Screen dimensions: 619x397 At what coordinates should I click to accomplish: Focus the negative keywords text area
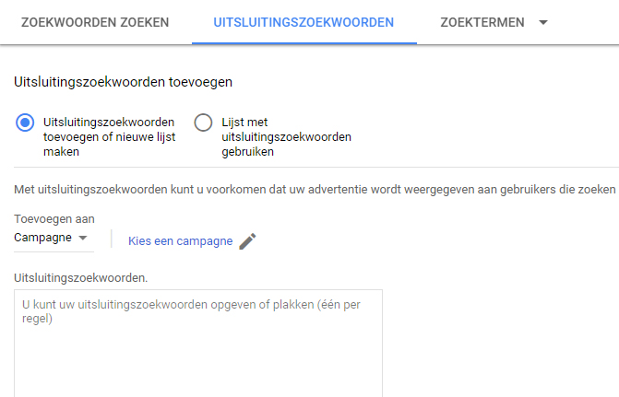198,344
